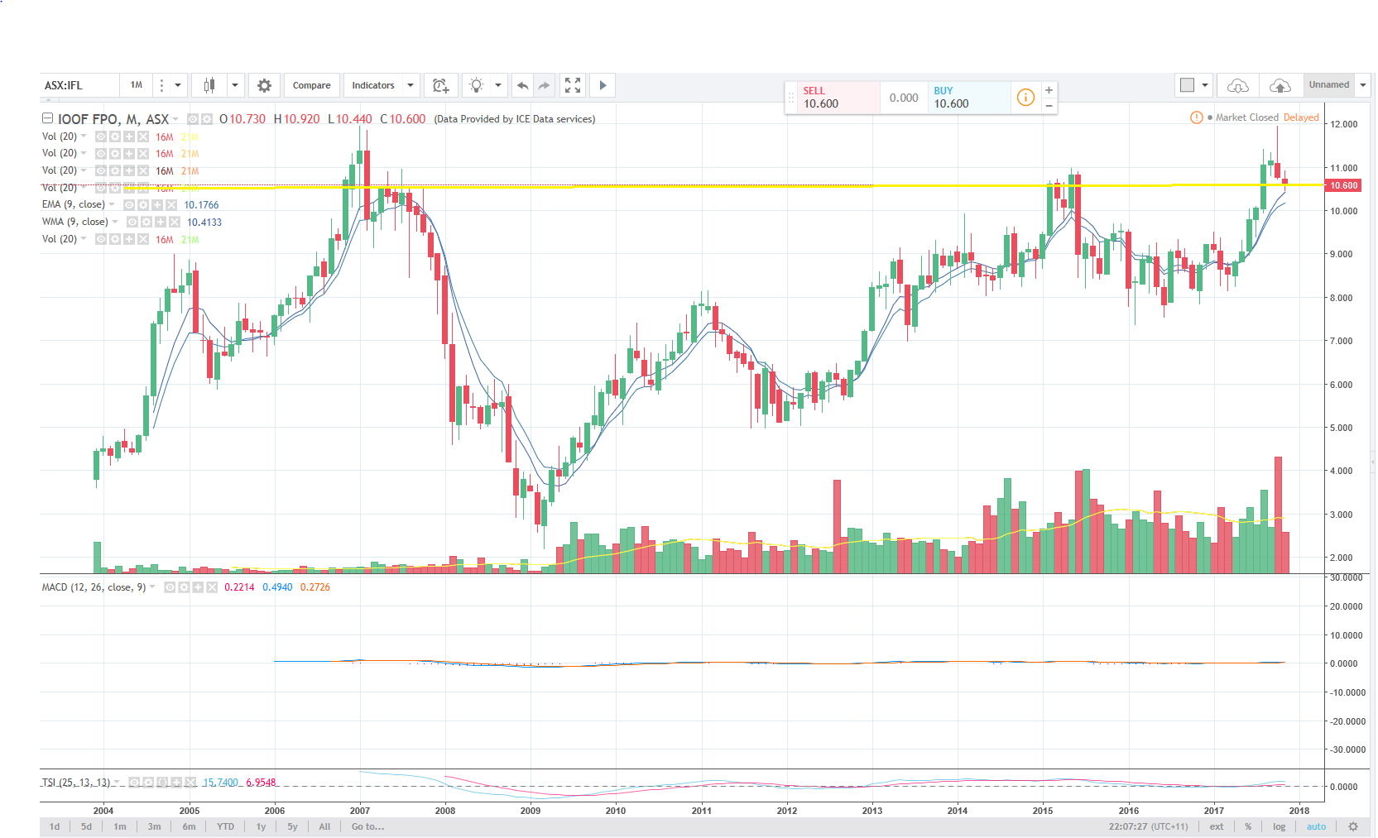Select the 5y time range
The height and width of the screenshot is (838, 1378).
tap(292, 826)
